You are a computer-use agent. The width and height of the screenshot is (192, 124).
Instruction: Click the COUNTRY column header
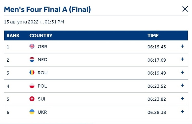pyautogui.click(x=41, y=36)
